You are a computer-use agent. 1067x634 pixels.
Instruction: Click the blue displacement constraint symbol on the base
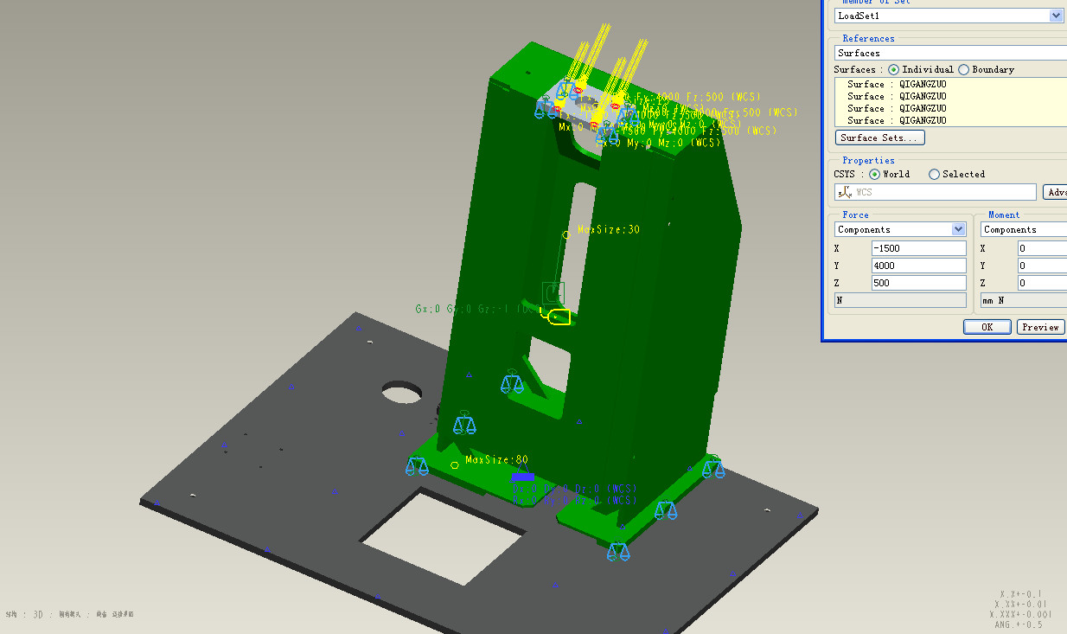coord(522,477)
